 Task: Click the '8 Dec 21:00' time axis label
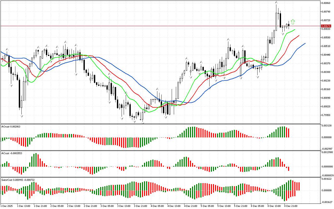[291, 206]
